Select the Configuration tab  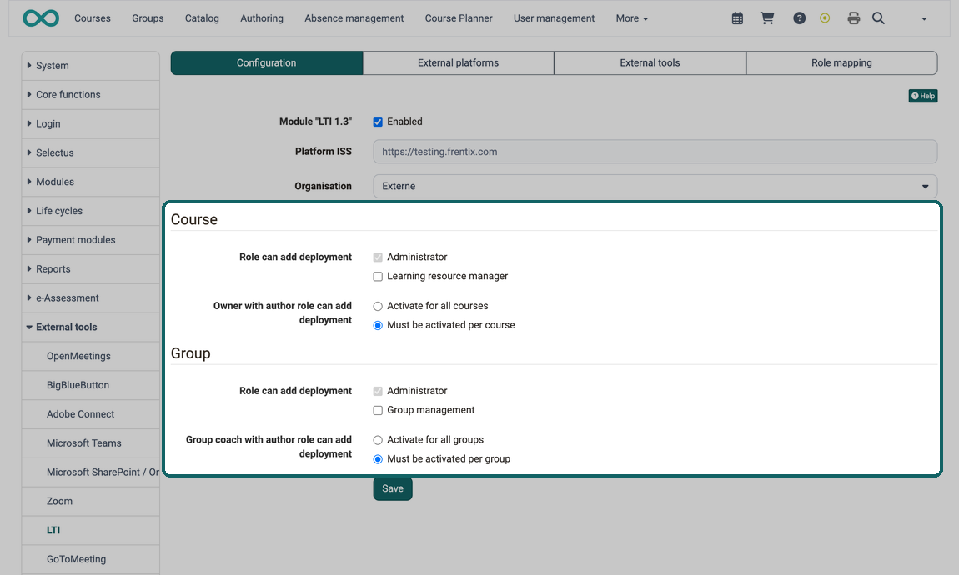pos(267,63)
